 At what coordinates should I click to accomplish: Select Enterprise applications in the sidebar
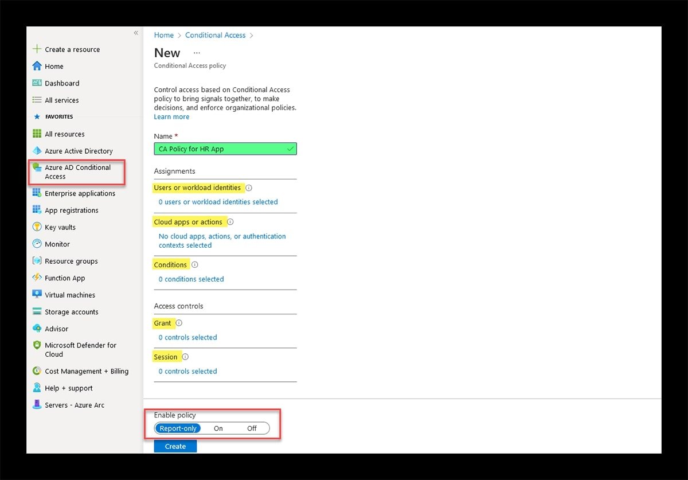coord(80,193)
